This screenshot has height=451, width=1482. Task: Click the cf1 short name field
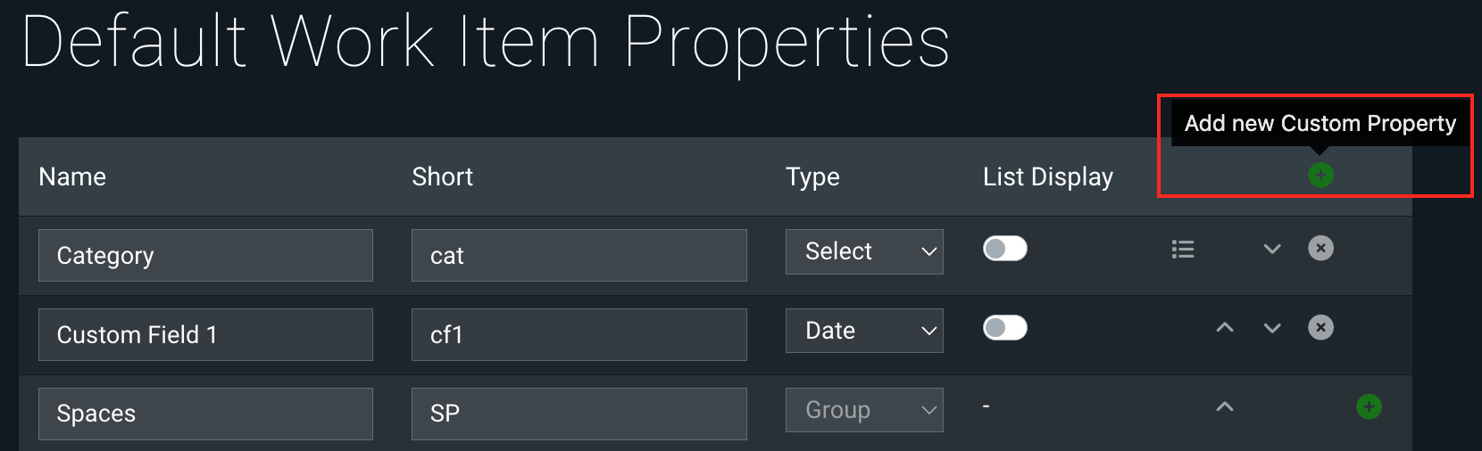point(579,335)
